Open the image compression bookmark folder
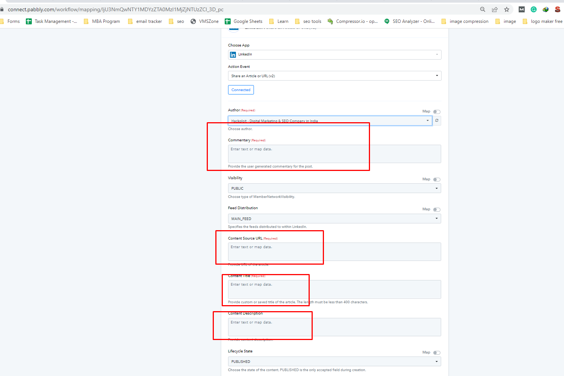Viewport: 564px width, 376px height. (x=465, y=21)
